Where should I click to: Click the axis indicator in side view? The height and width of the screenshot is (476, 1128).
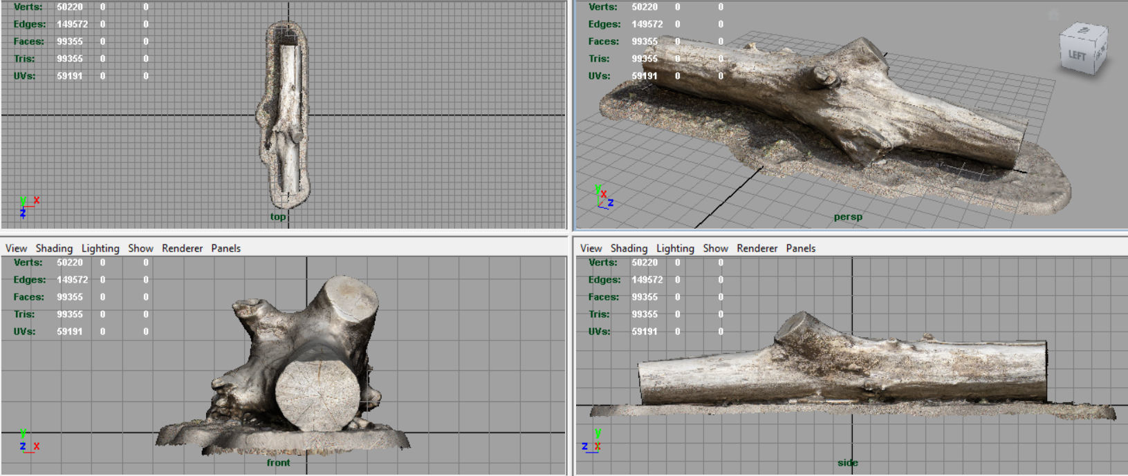tap(592, 440)
